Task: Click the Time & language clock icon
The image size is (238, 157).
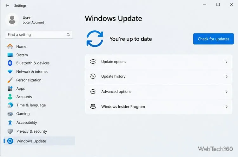Action: point(10,105)
